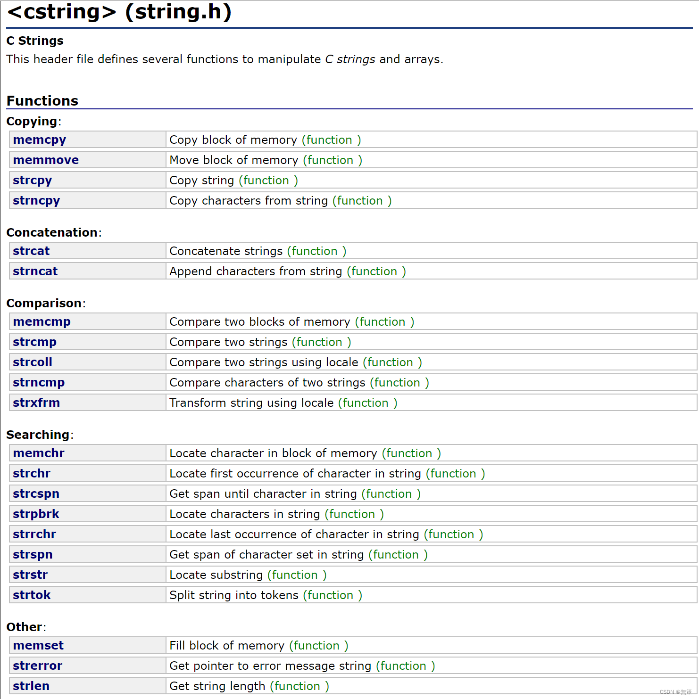Open the strspn function link
The width and height of the screenshot is (699, 699).
point(33,555)
